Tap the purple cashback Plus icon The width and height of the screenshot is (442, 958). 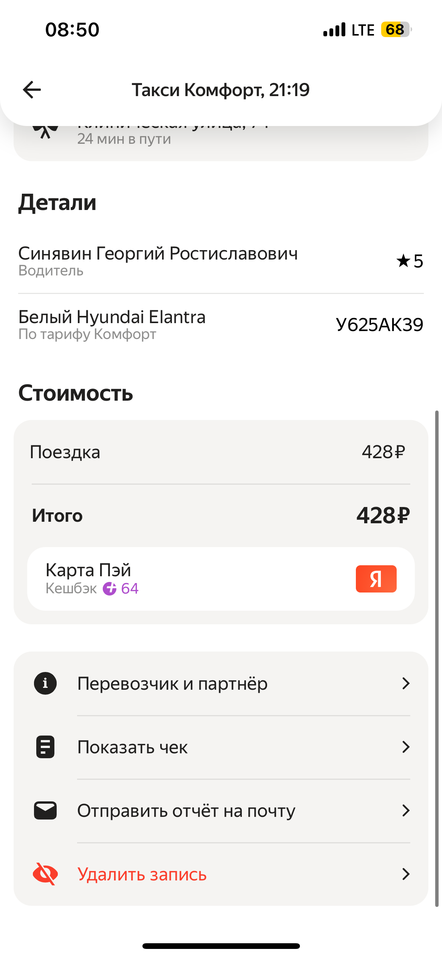click(x=110, y=589)
